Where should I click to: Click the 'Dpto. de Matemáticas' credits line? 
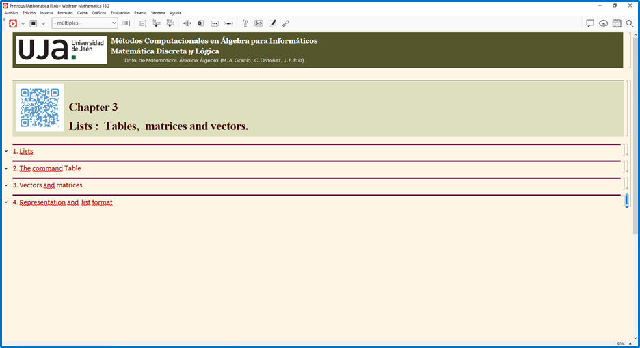click(214, 60)
